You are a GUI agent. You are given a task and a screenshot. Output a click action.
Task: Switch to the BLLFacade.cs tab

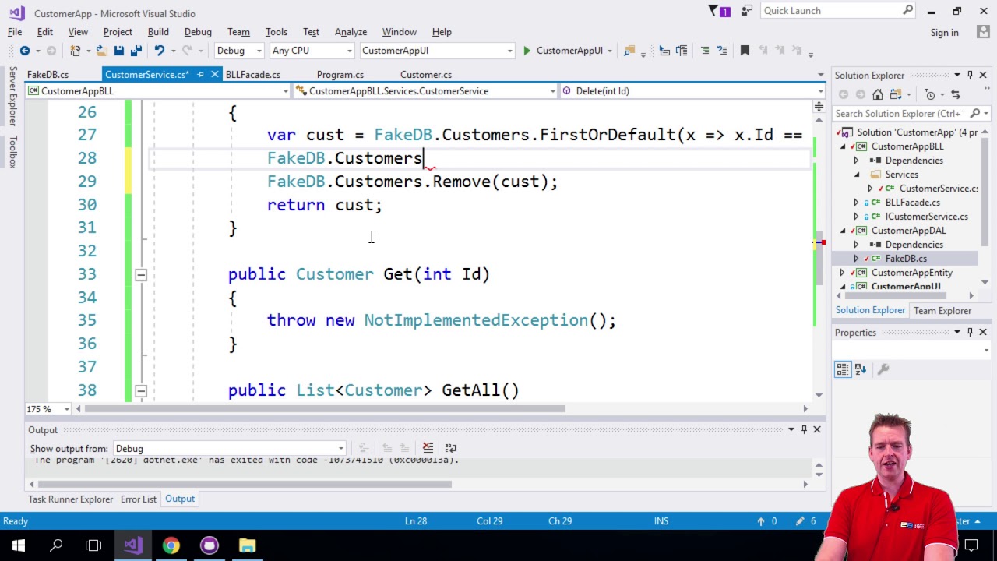click(x=253, y=75)
